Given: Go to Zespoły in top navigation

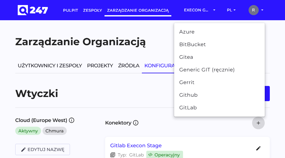Looking at the screenshot, I should (x=92, y=10).
